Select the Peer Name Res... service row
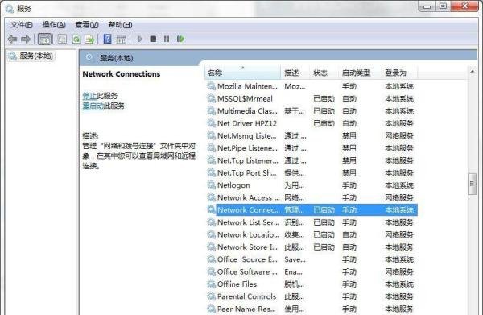 311,309
